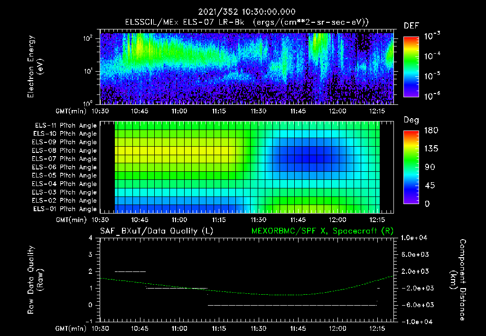Screen dimensions: 486x336
Task: Click the 0 tick on the Deg scale
Action: [x=427, y=204]
